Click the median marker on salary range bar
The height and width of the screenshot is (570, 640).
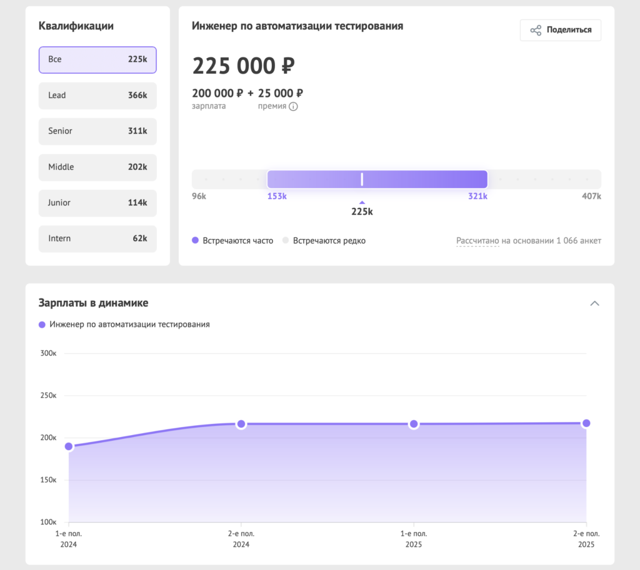point(362,179)
